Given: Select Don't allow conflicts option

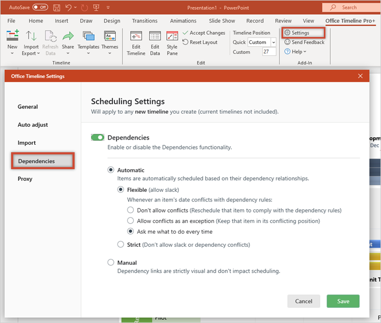Looking at the screenshot, I should [131, 210].
